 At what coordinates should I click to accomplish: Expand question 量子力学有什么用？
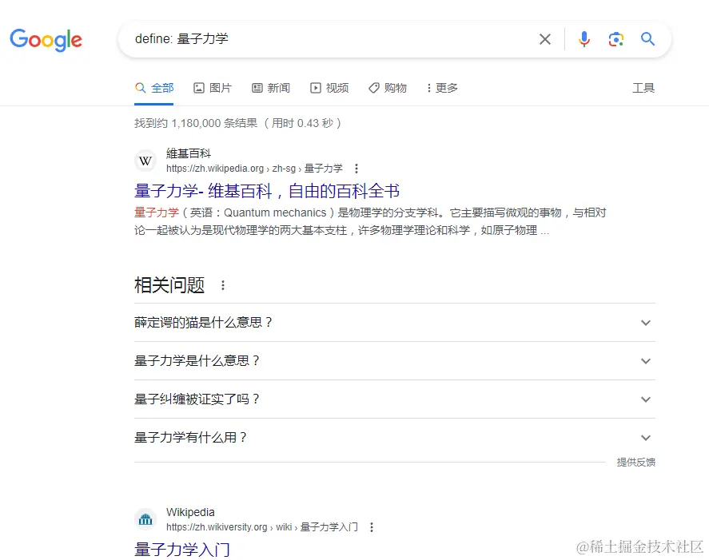(394, 438)
